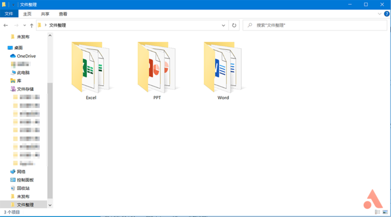Focus the 搜索"文件整理" search box
391x217 pixels.
coord(314,25)
